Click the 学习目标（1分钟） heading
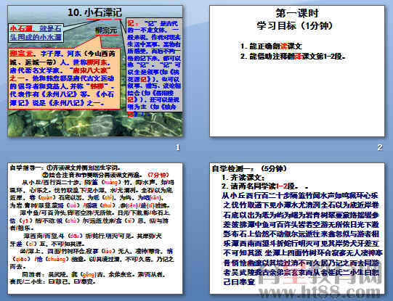Screen dimensions: 393x301 [294, 25]
